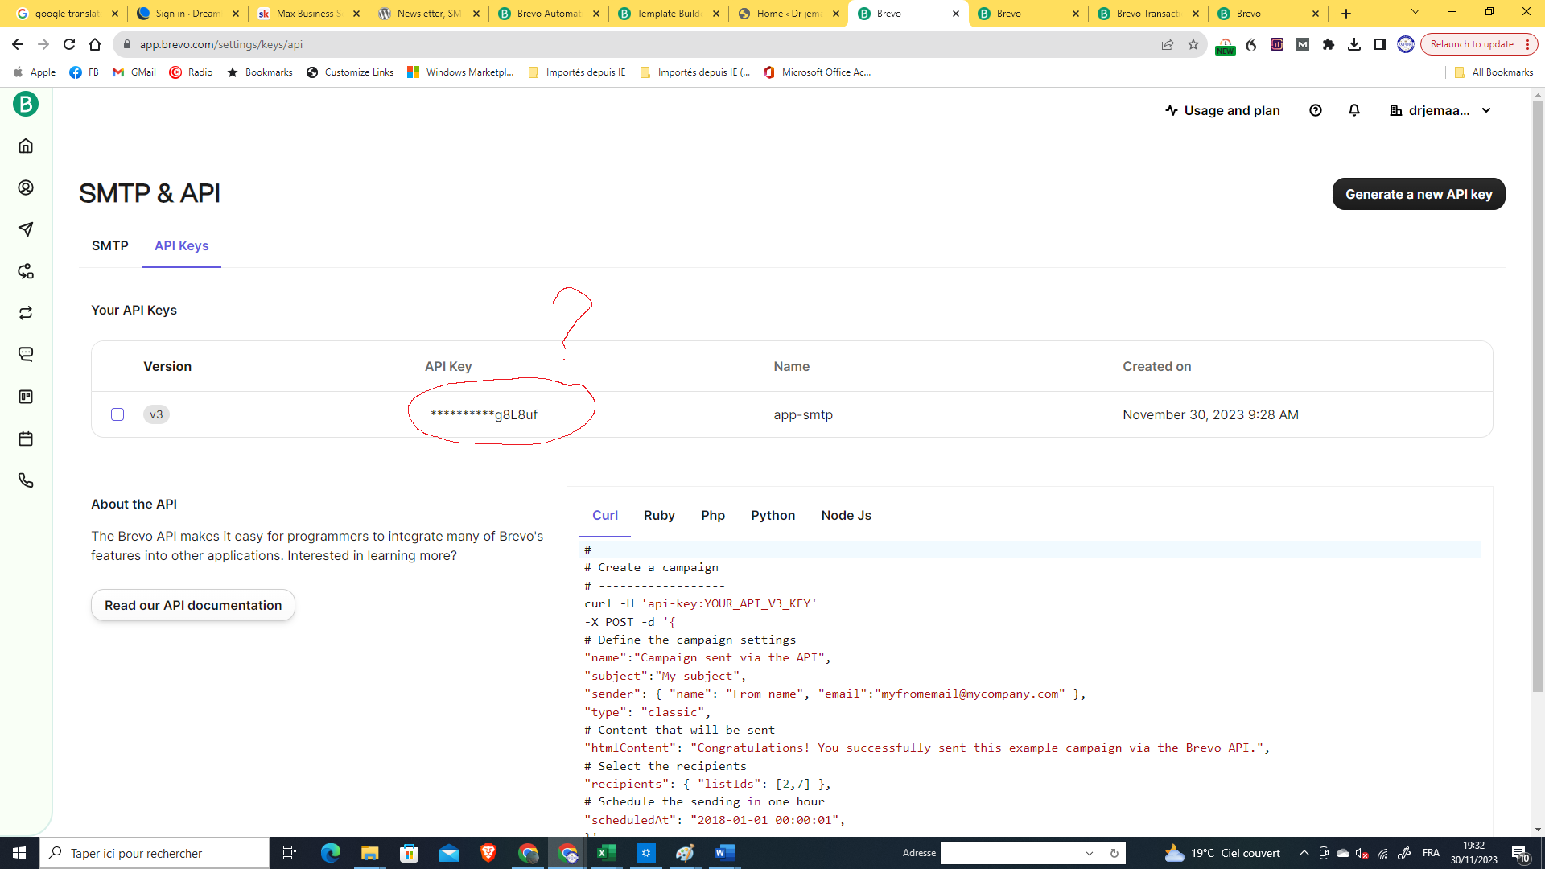Open the Brevo home sidebar icon

tap(26, 146)
